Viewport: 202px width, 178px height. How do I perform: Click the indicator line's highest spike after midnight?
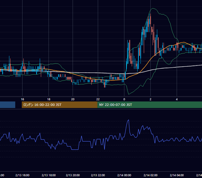(x=128, y=120)
